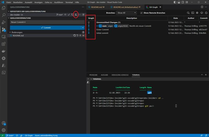Screen dimensions: 209x137
Task: Click Git Graph in status bar
Action: point(29,135)
